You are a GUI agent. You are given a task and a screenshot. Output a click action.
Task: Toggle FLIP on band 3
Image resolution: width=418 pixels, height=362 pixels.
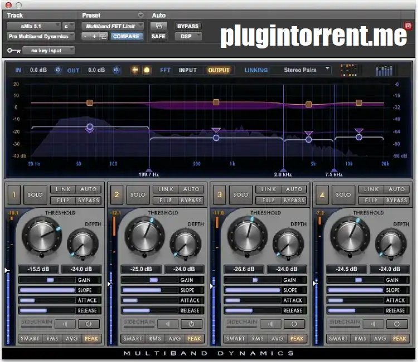269,200
